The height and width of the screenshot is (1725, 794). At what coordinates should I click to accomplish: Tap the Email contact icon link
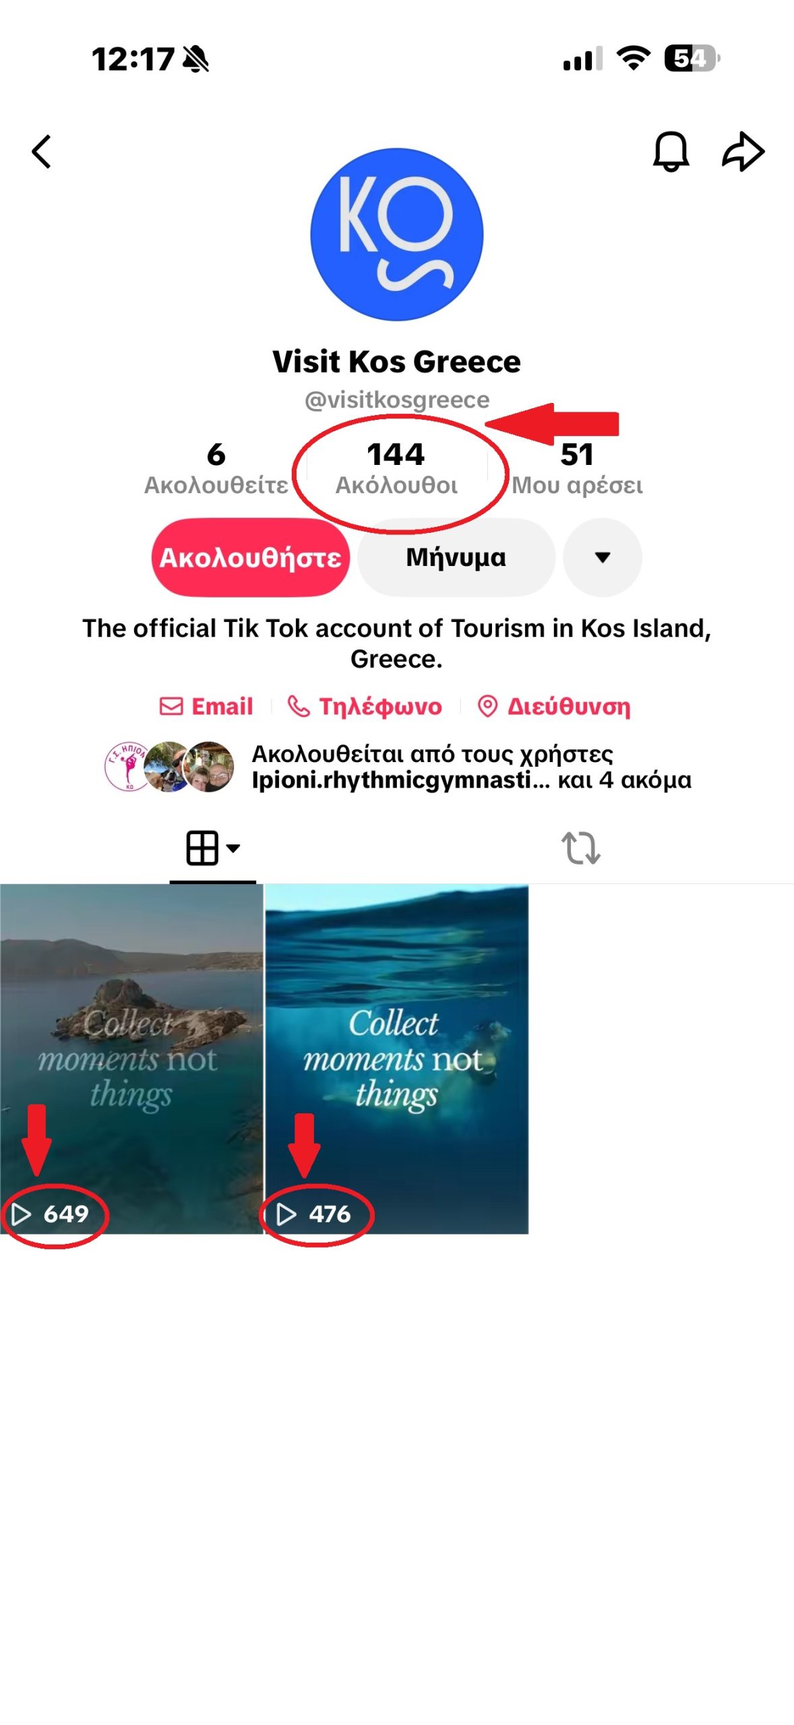click(206, 706)
